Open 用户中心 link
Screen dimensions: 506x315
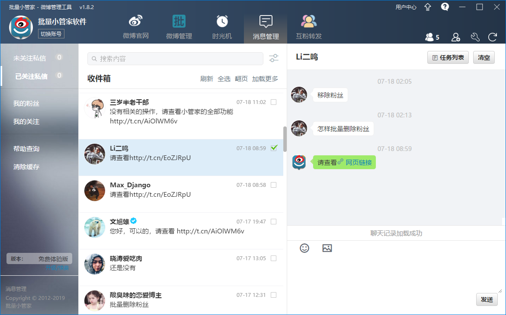coord(406,7)
